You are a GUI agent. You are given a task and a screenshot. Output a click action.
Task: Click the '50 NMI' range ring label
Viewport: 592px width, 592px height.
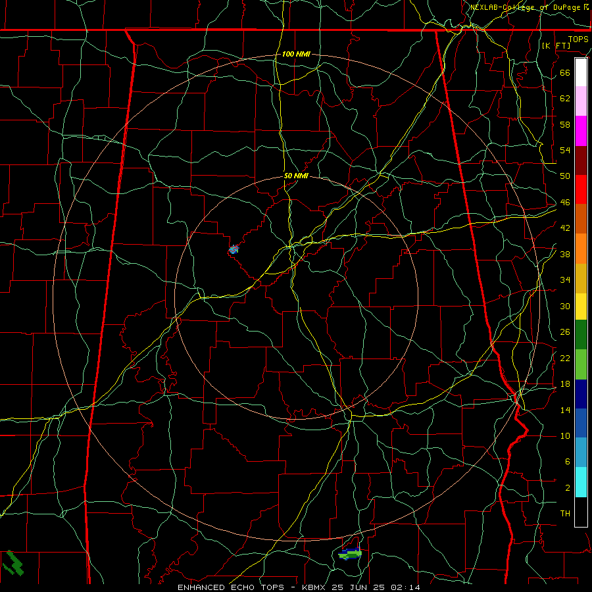click(296, 176)
